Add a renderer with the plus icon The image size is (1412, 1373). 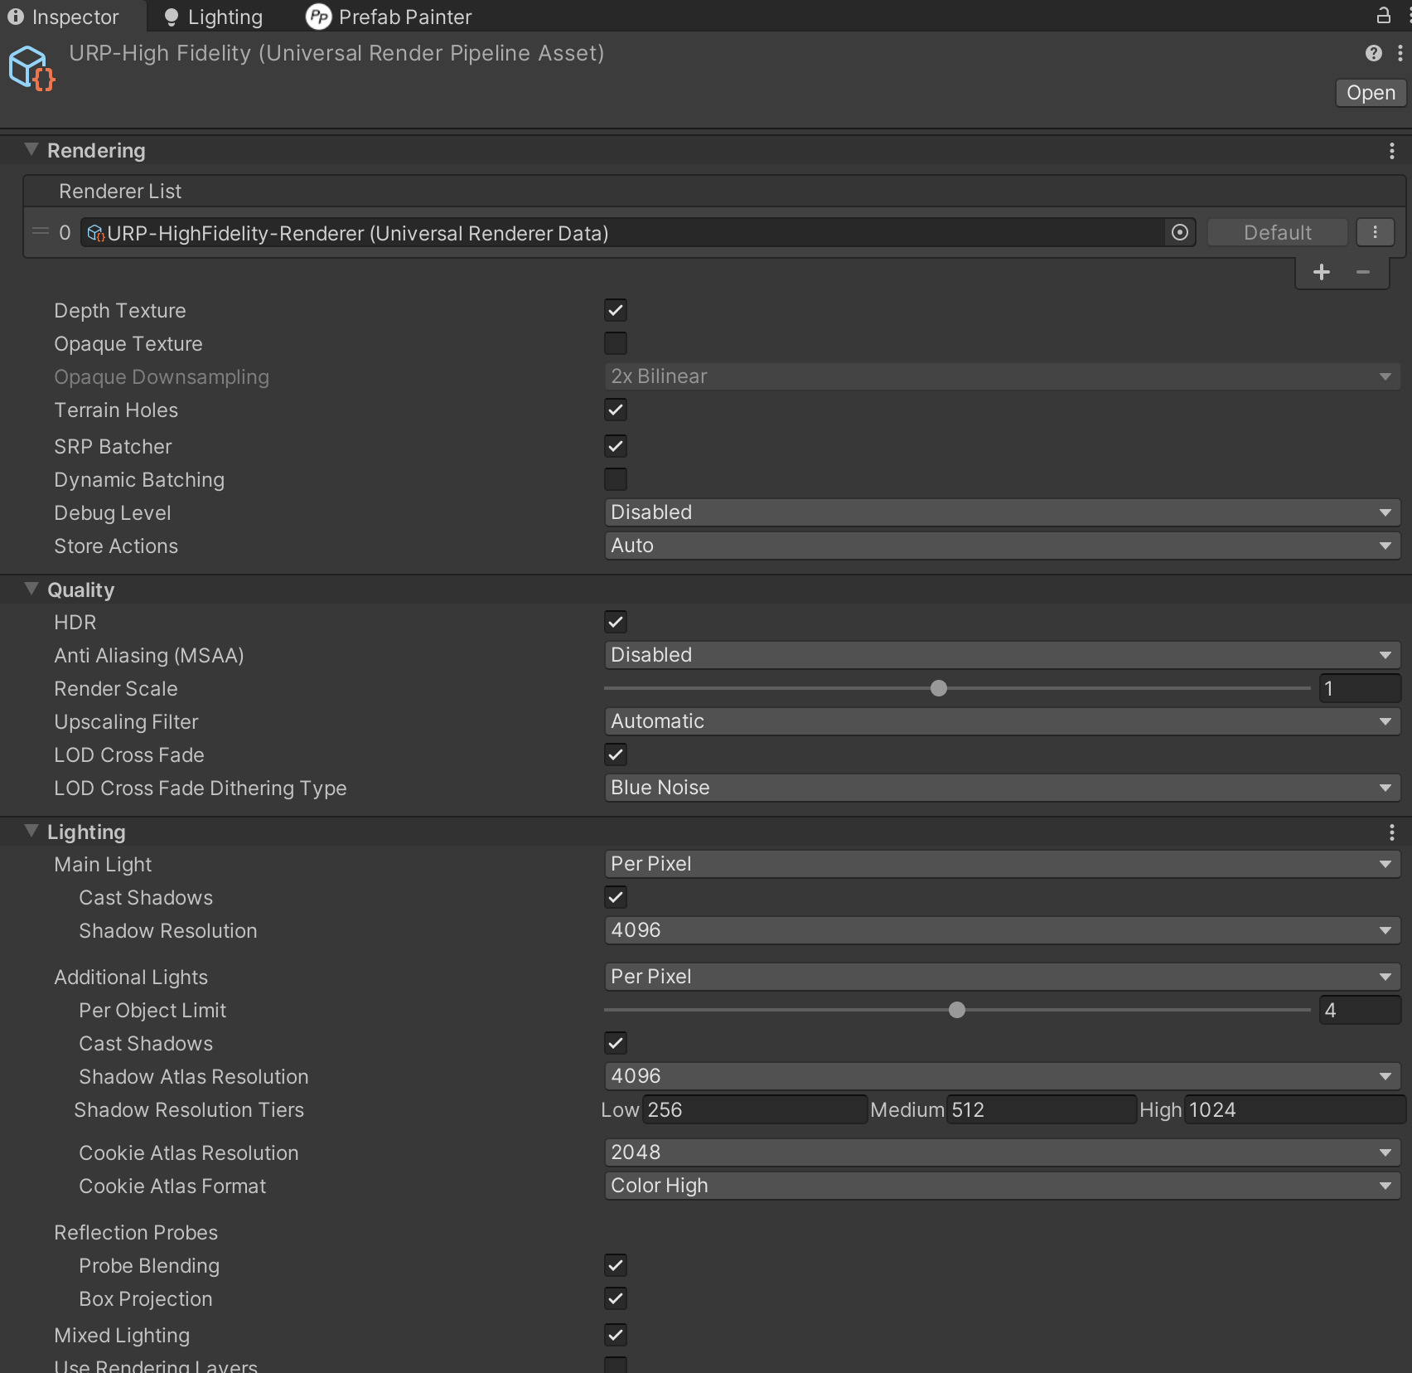(x=1322, y=272)
